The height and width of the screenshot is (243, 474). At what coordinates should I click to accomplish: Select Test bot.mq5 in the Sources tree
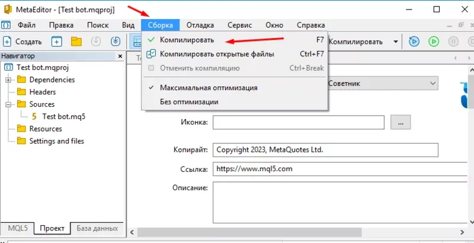64,116
